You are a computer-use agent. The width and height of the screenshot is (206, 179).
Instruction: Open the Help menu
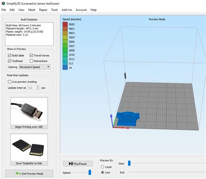coord(93,10)
